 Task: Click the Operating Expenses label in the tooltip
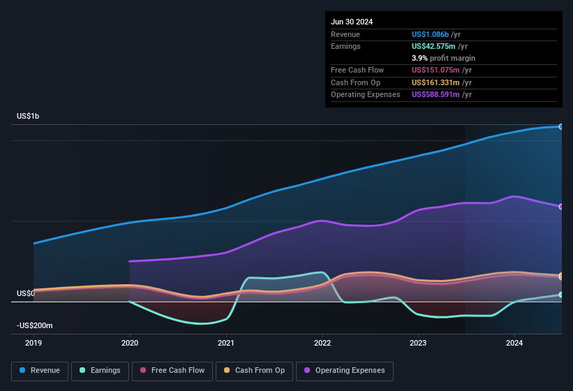366,95
